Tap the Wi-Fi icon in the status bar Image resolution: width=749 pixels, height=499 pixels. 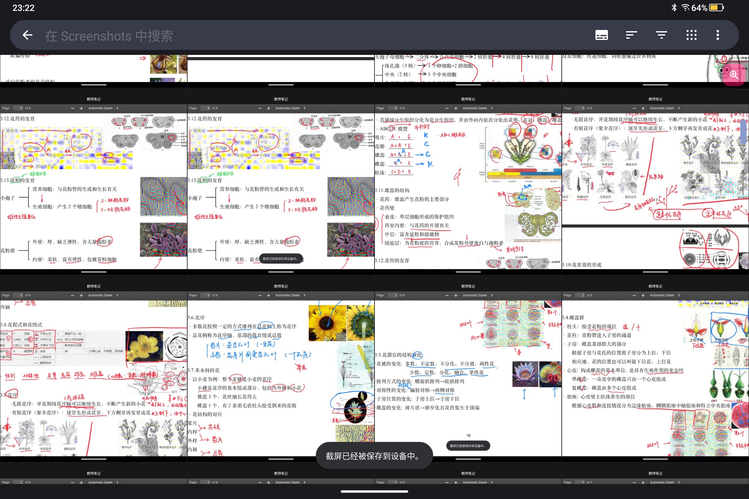(685, 7)
